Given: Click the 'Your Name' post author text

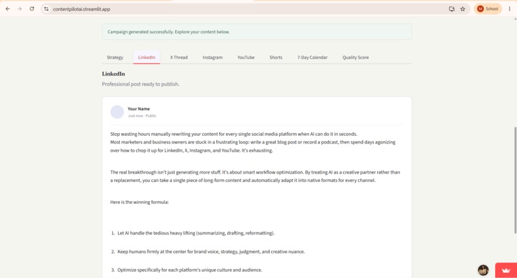Looking at the screenshot, I should click(x=139, y=109).
